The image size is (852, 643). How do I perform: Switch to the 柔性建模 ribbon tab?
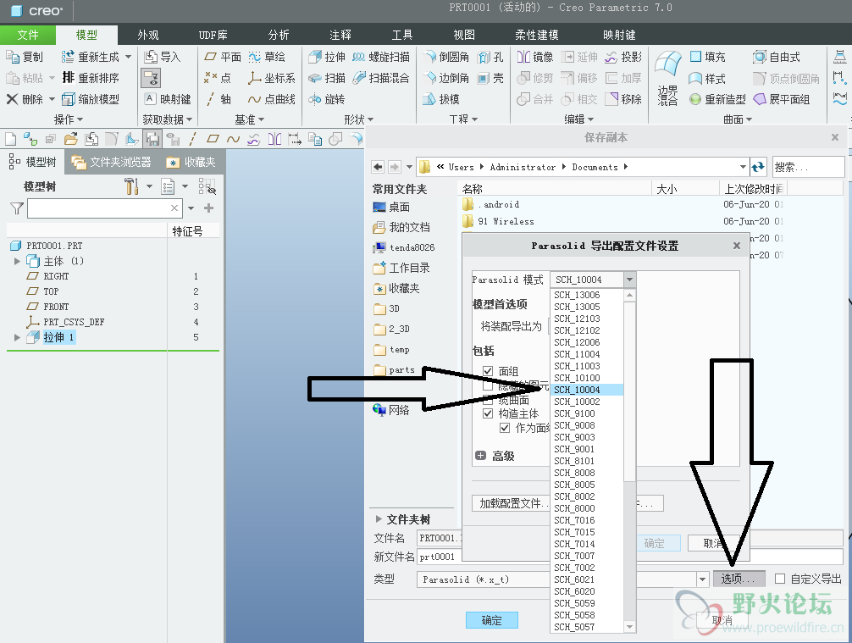point(537,35)
